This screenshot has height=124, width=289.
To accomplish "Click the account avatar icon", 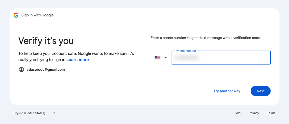I will pos(21,70).
